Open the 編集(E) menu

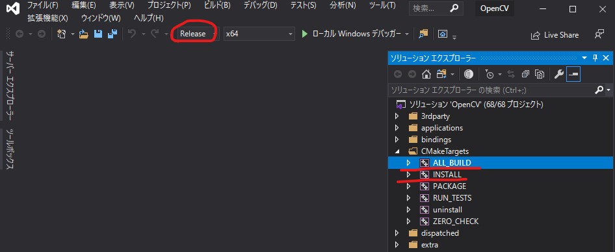[x=84, y=6]
